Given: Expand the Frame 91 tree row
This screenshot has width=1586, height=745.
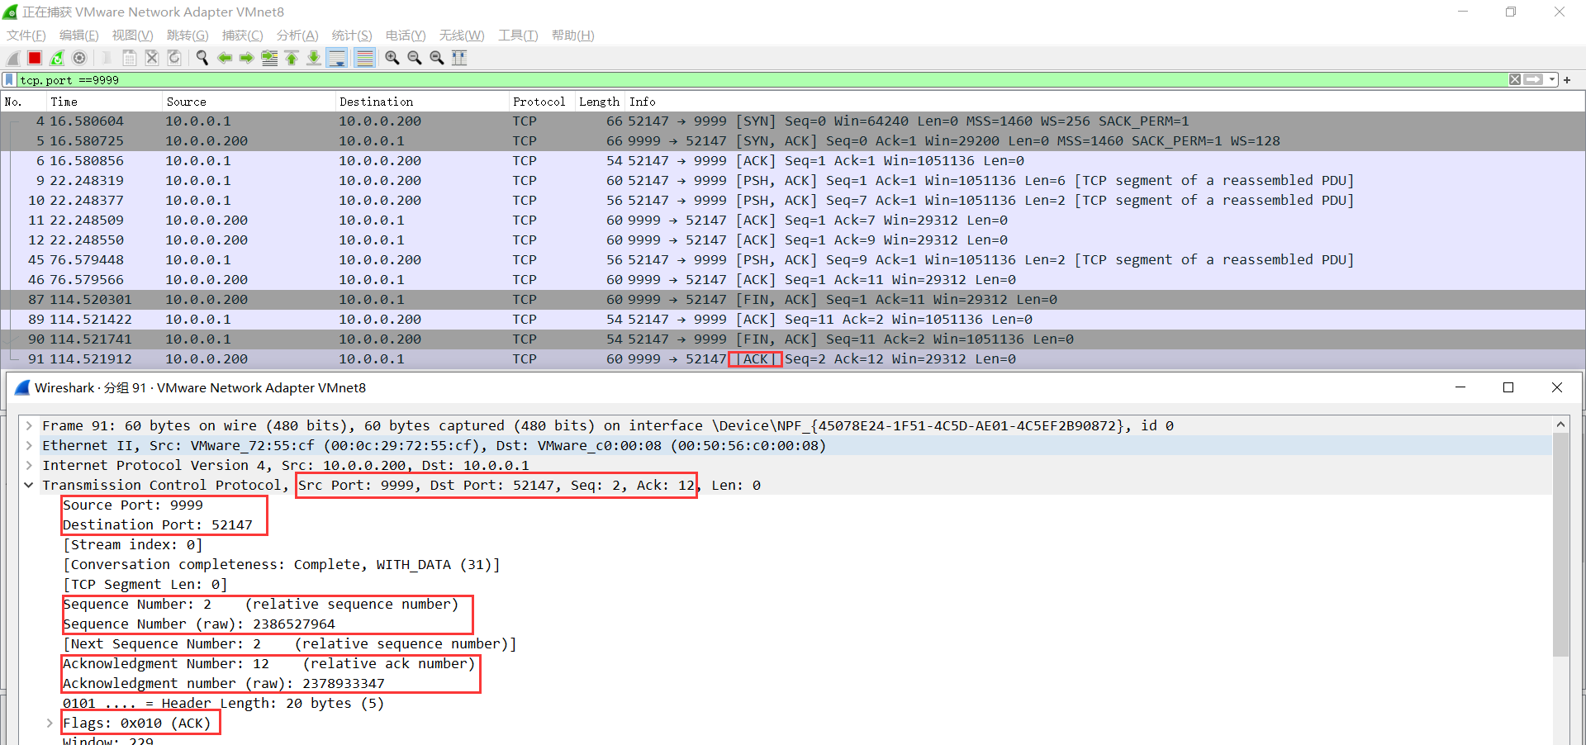Looking at the screenshot, I should 29,426.
